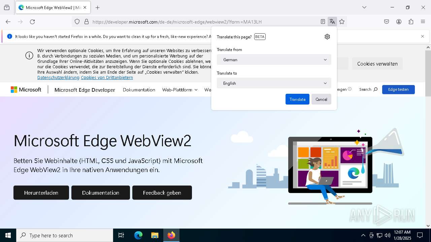Open File Explorer from taskbar
This screenshot has height=242, width=431.
pyautogui.click(x=155, y=235)
